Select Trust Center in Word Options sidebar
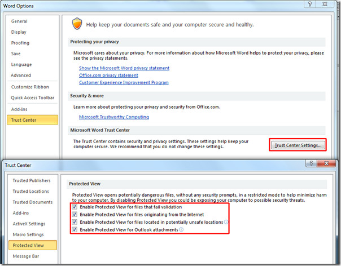341x266 pixels. point(32,120)
